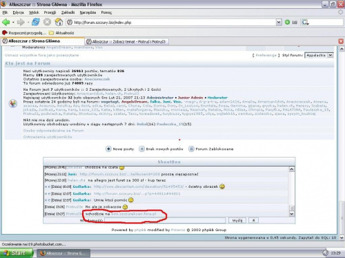345x258 pixels.
Task: Click the page scrollbar down arrow
Action: pyautogui.click(x=342, y=237)
